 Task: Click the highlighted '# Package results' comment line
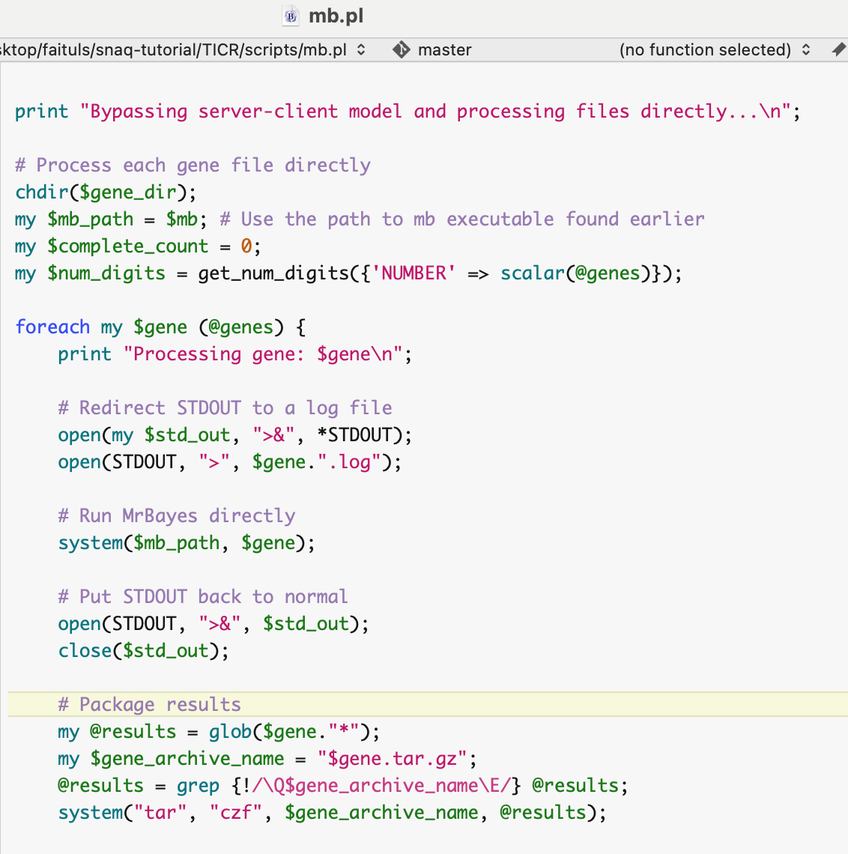[150, 705]
